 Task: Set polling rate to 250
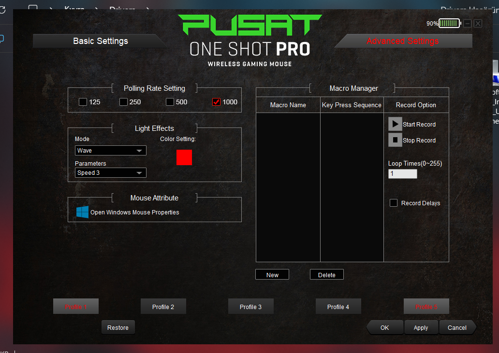pyautogui.click(x=123, y=102)
